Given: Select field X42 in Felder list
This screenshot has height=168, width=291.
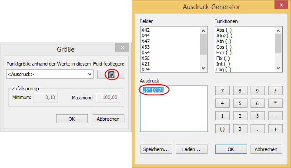Looking at the screenshot, I should tap(145, 30).
